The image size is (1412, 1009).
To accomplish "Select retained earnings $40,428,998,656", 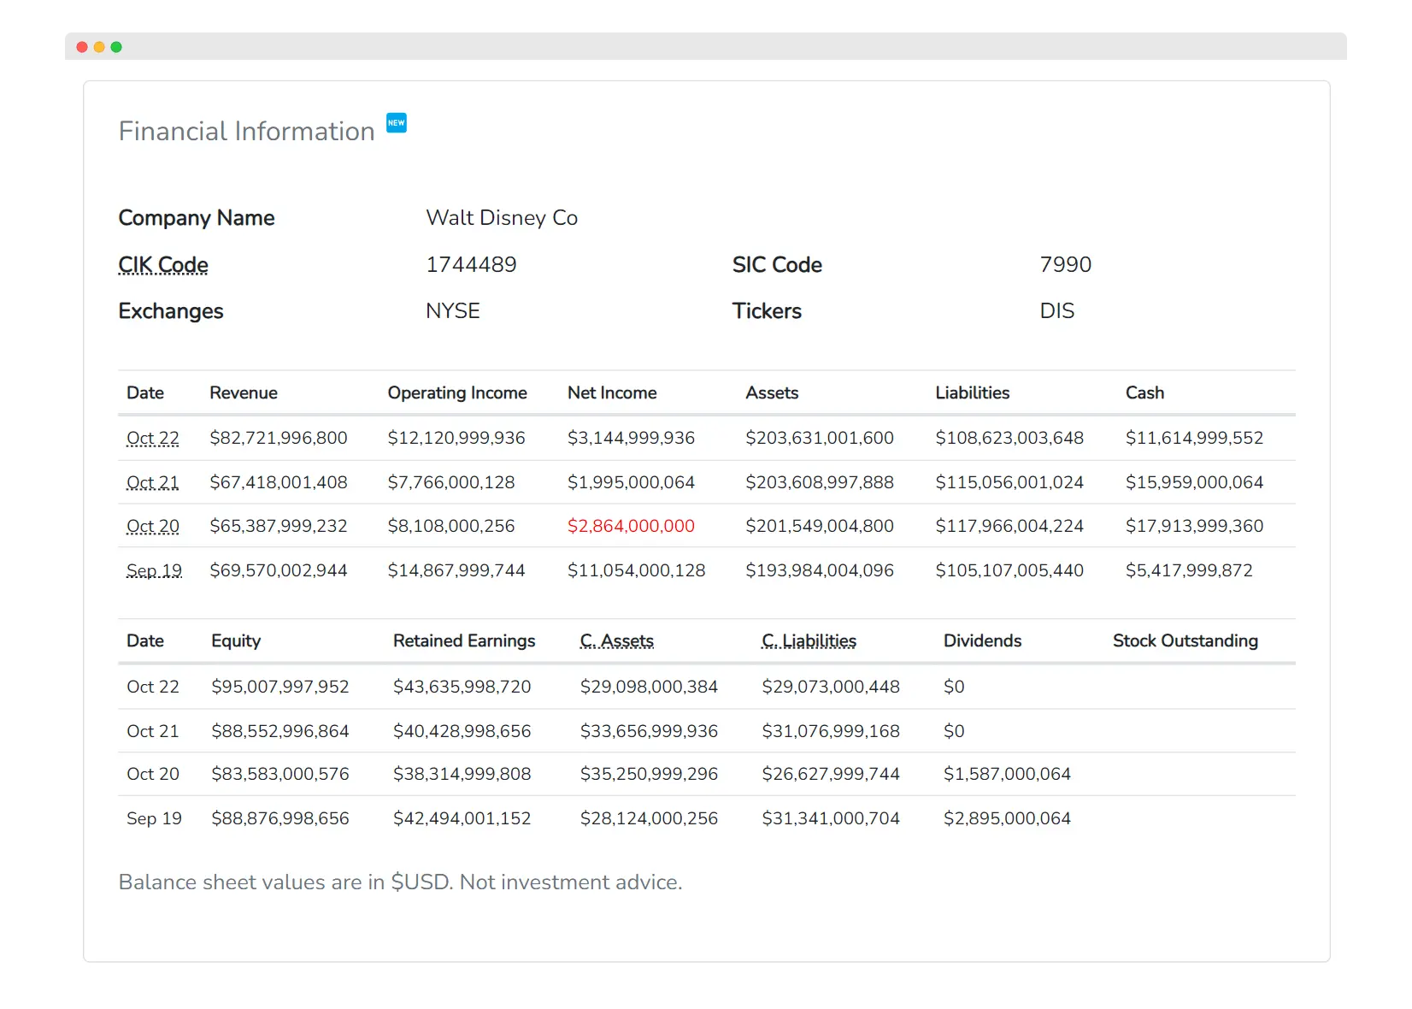I will click(x=462, y=731).
